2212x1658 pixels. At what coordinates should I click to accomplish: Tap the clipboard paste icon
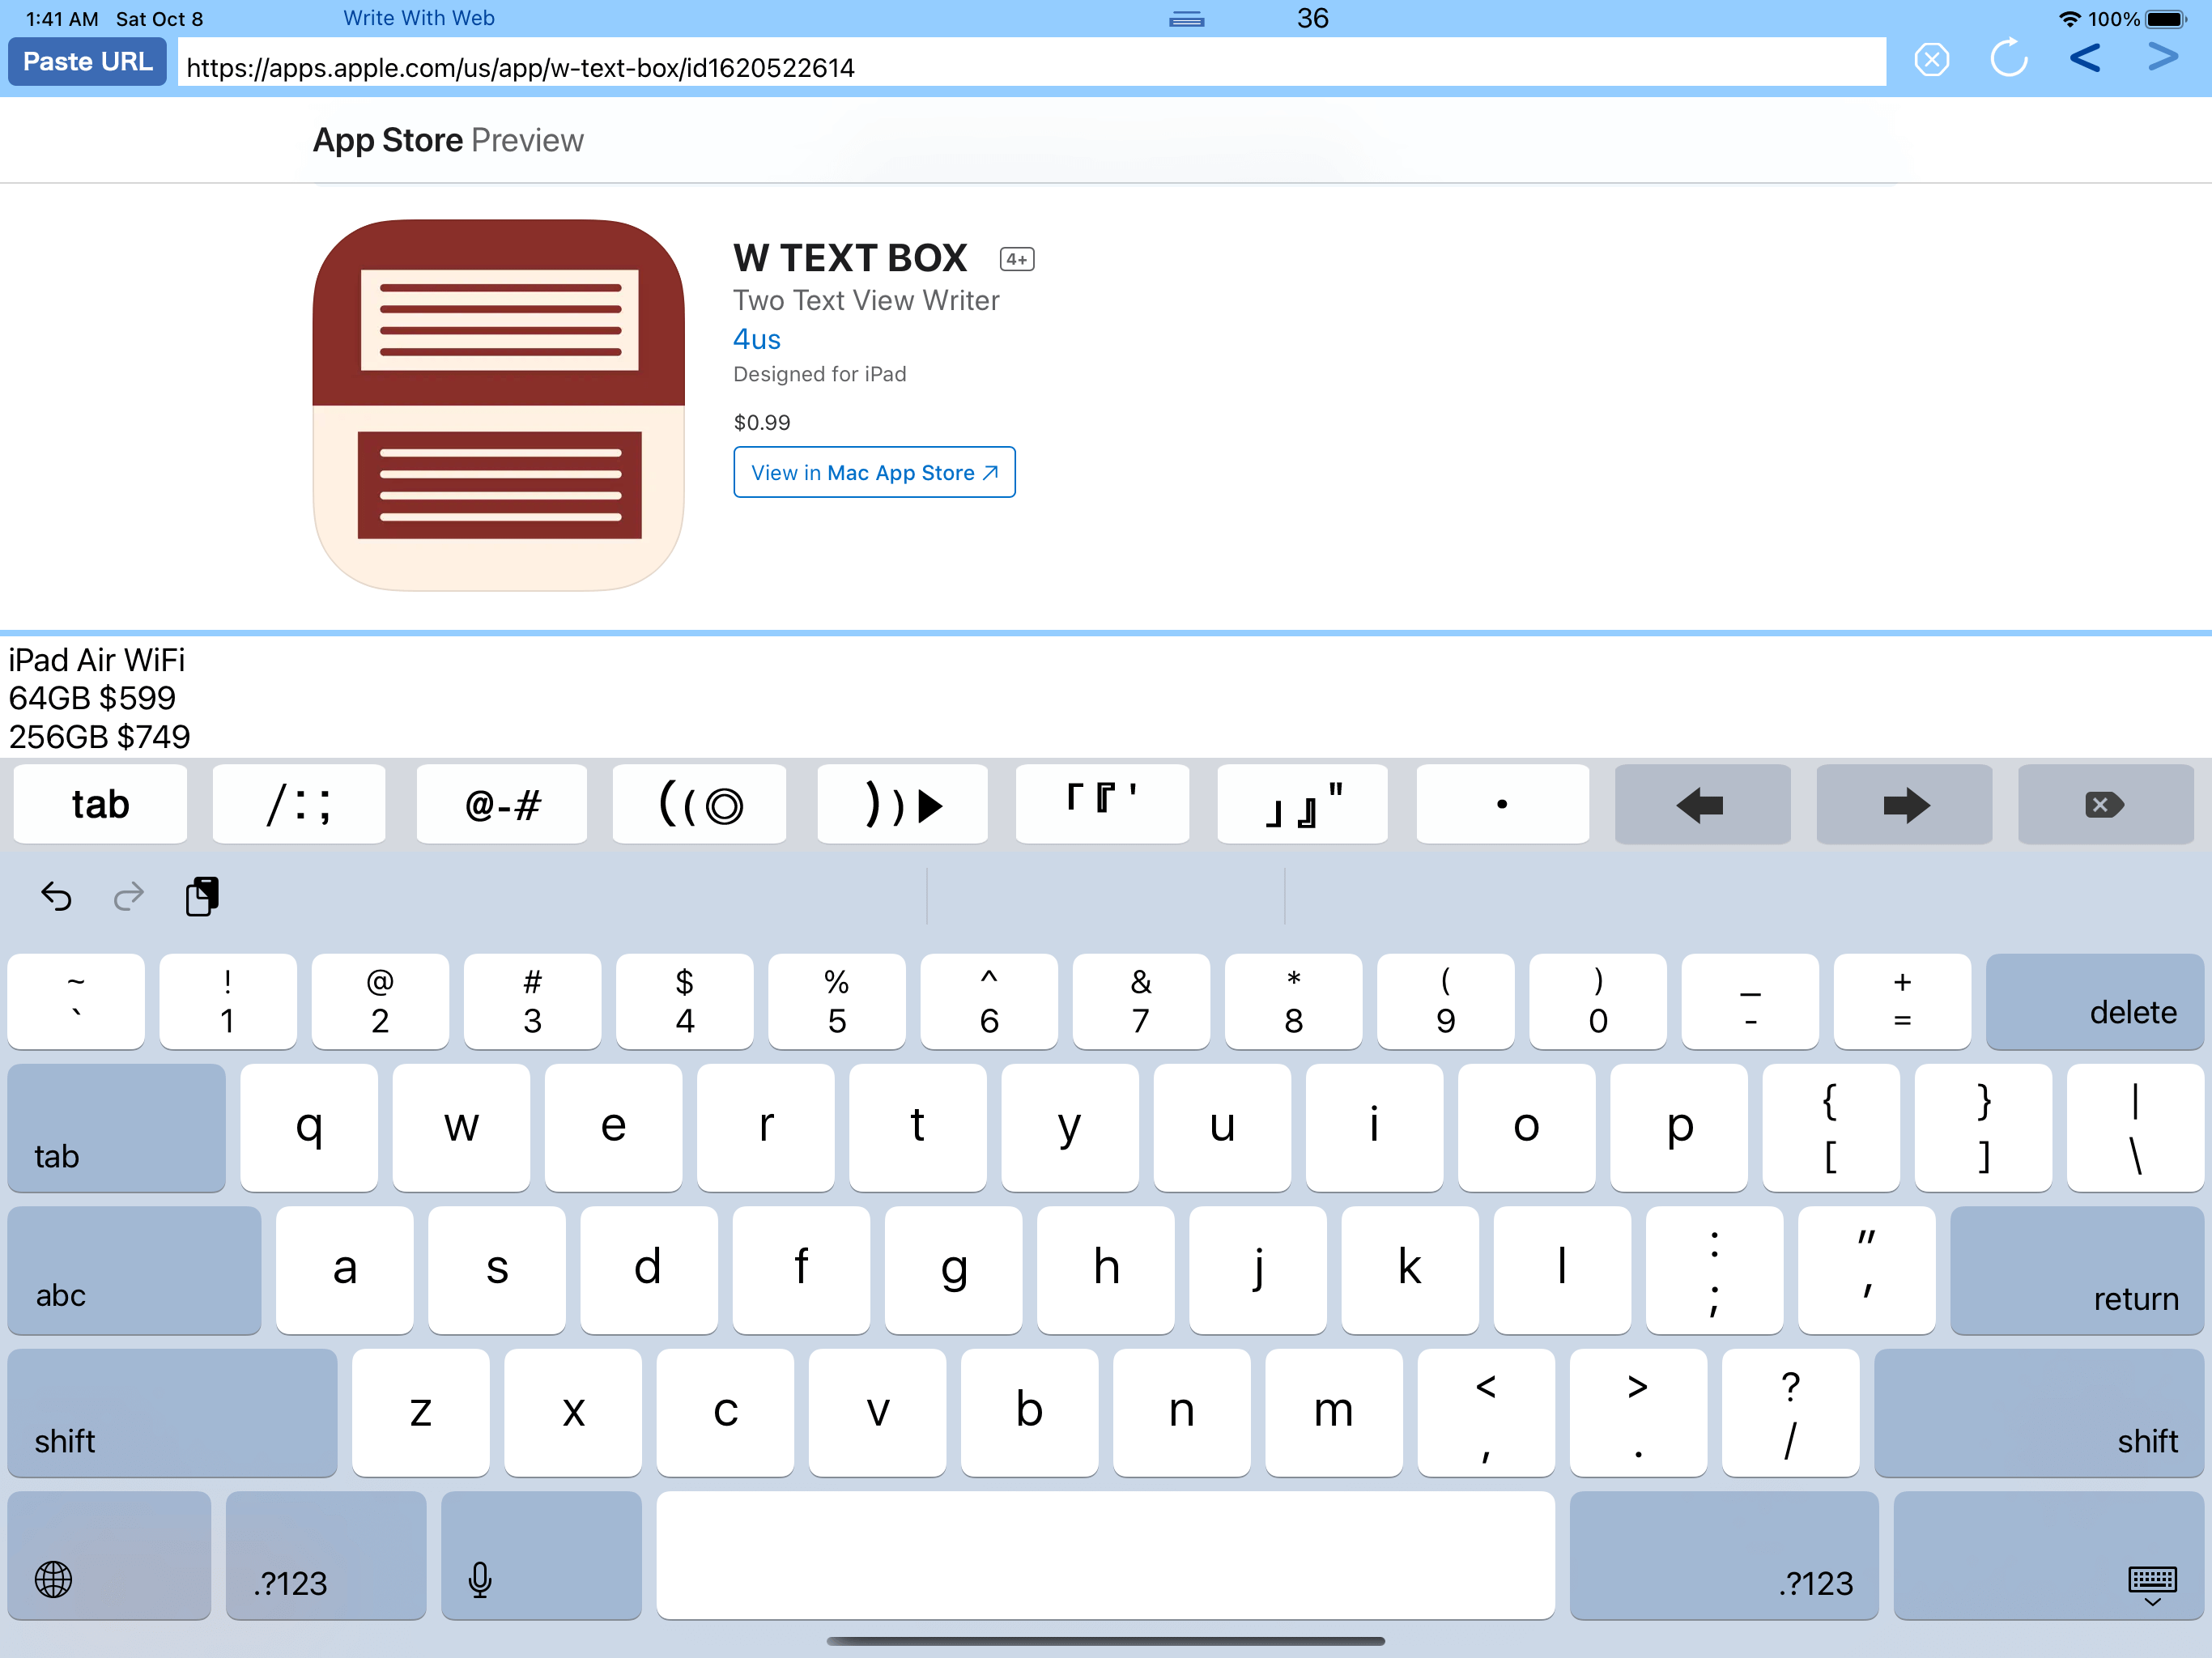click(202, 896)
